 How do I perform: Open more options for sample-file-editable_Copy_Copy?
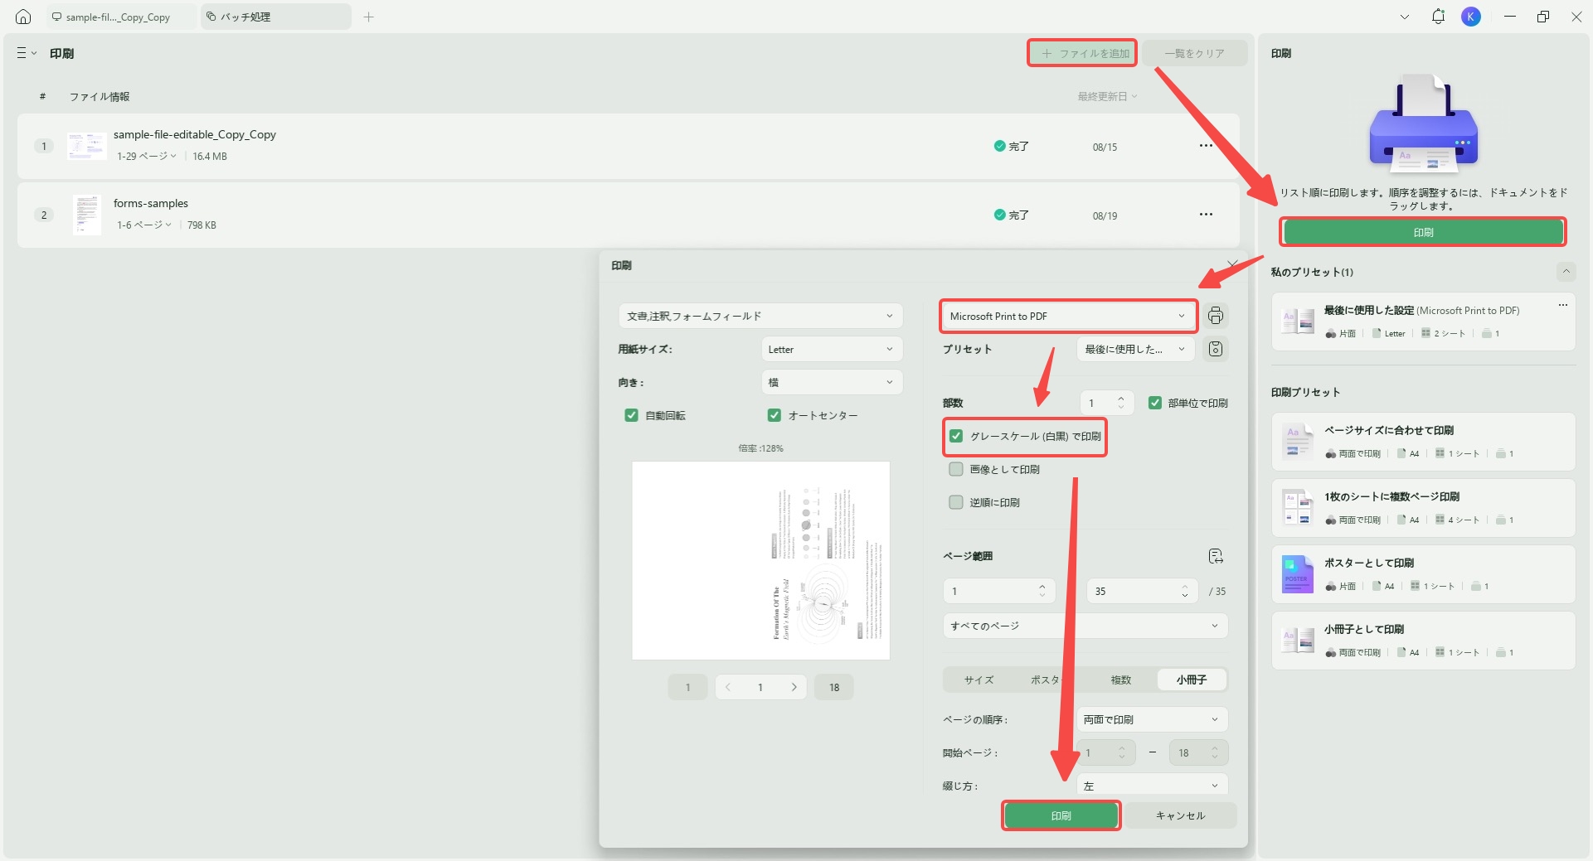coord(1206,146)
